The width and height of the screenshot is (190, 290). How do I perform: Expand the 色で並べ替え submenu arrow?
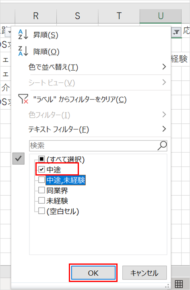(164, 67)
